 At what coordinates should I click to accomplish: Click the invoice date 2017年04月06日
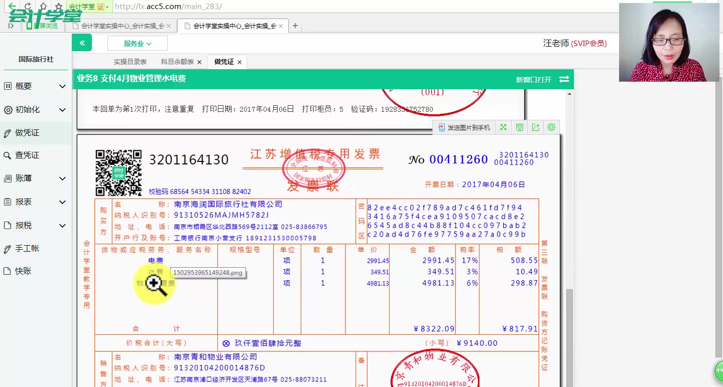tap(494, 184)
